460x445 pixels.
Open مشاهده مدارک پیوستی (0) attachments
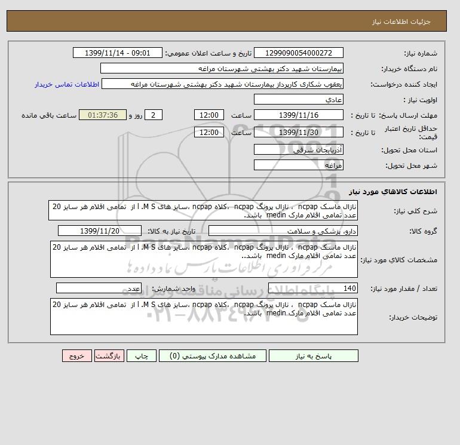click(213, 356)
